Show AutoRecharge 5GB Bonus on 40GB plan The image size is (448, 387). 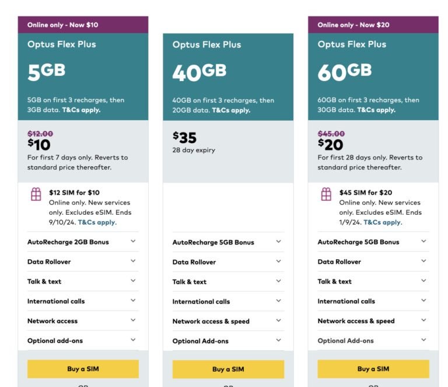pyautogui.click(x=278, y=242)
